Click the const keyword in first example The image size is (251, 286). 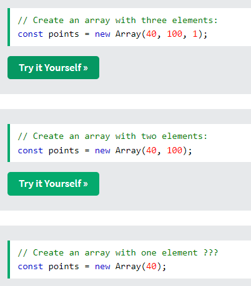31,34
